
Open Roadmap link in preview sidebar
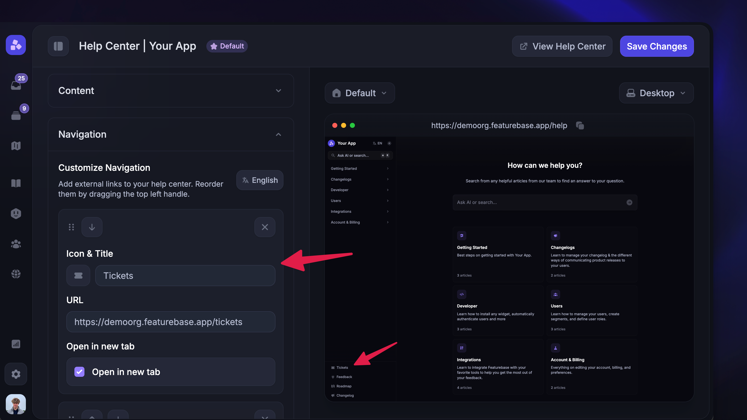coord(341,386)
